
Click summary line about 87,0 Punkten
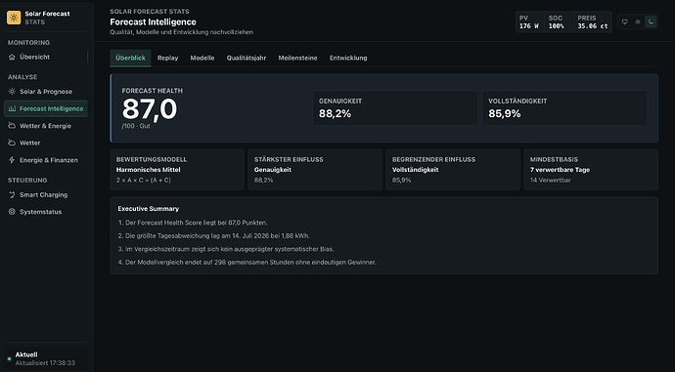click(193, 223)
